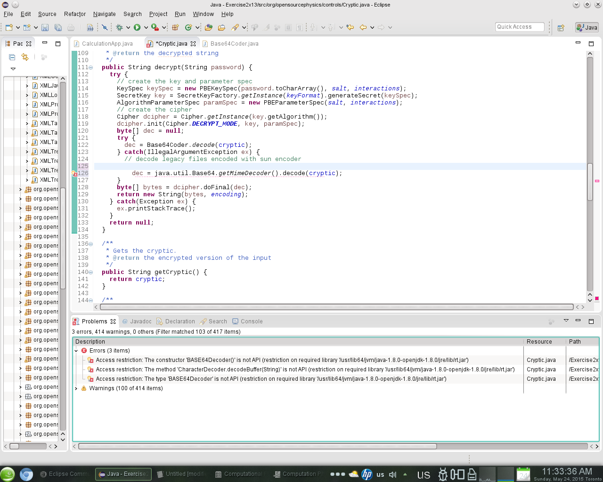Switch to the Base64Coder.java editor tab
The image size is (603, 482).
point(234,44)
